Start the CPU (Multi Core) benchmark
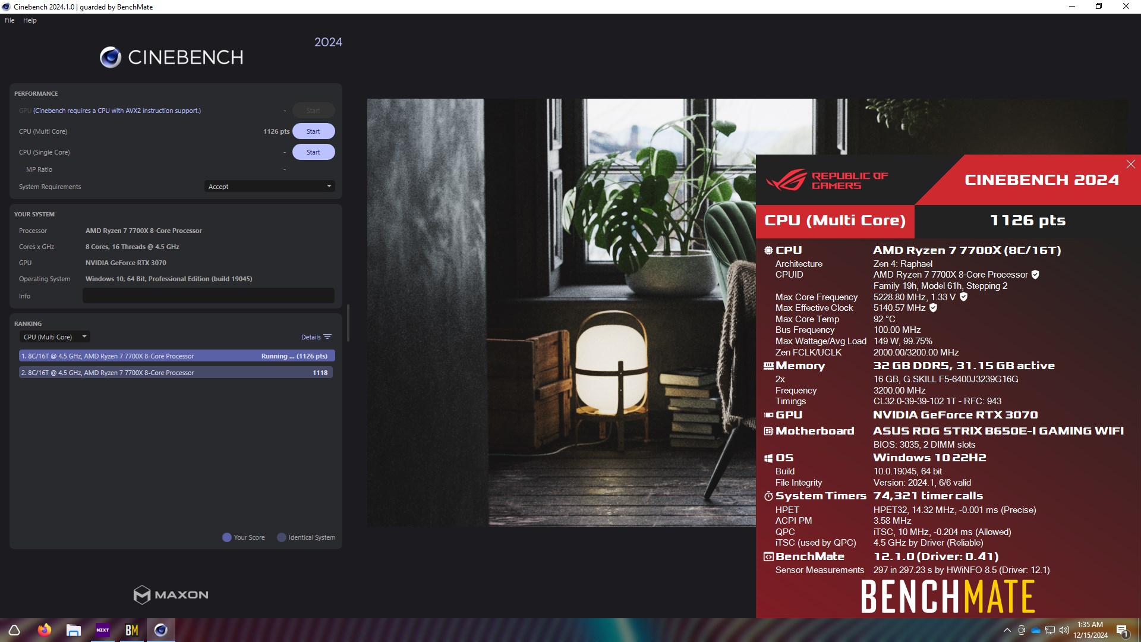The image size is (1141, 642). click(x=313, y=131)
